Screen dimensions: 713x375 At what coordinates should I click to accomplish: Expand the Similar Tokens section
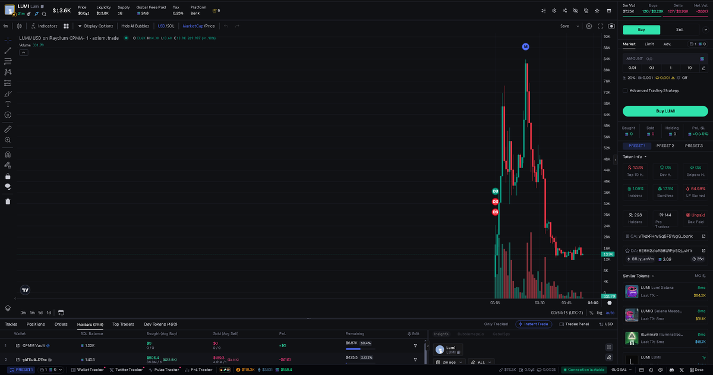pyautogui.click(x=638, y=276)
